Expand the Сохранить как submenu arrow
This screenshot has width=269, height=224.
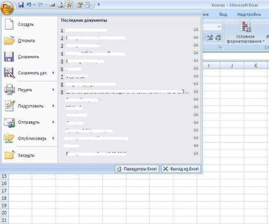pos(53,73)
